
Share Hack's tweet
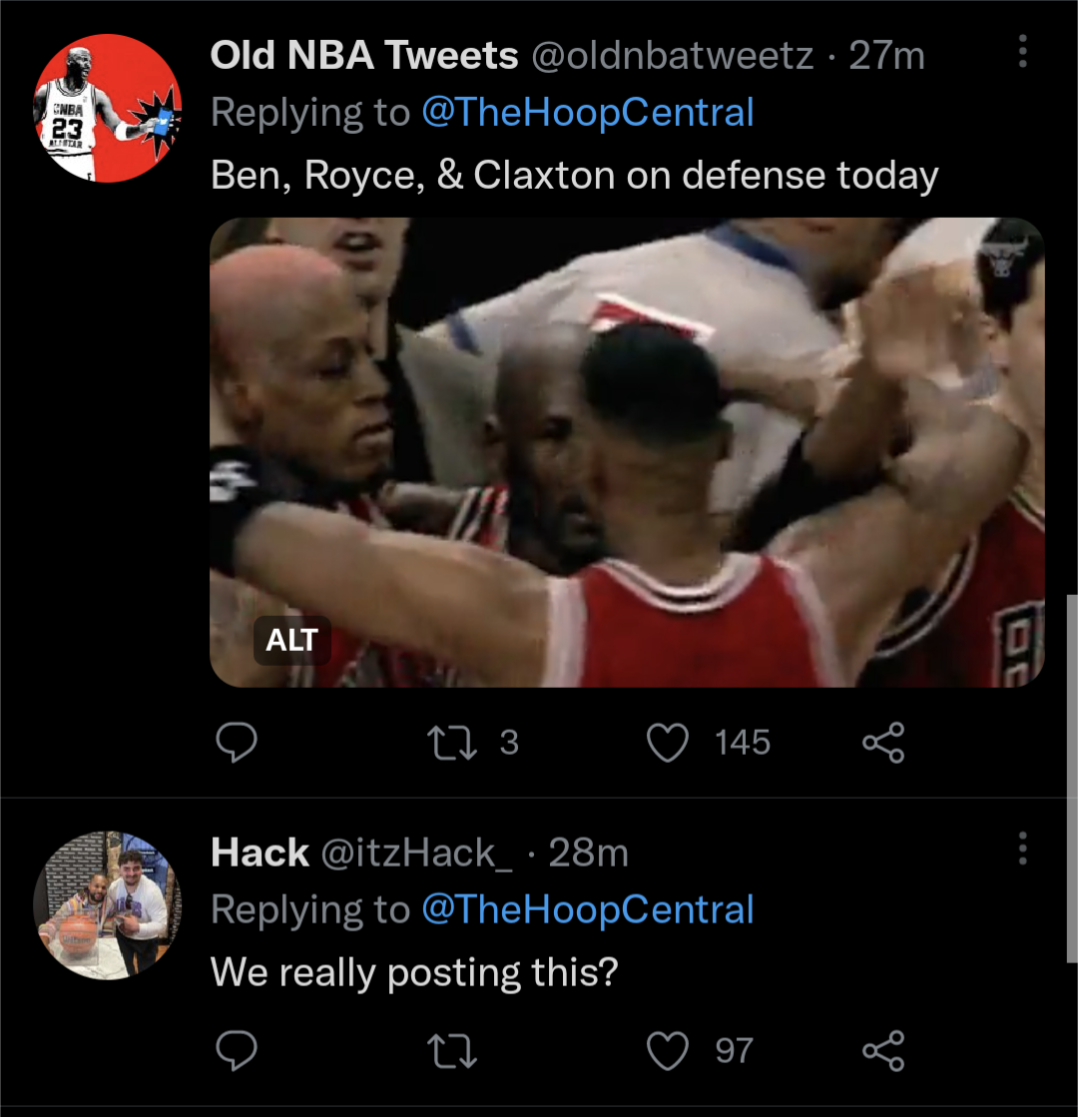(882, 1050)
